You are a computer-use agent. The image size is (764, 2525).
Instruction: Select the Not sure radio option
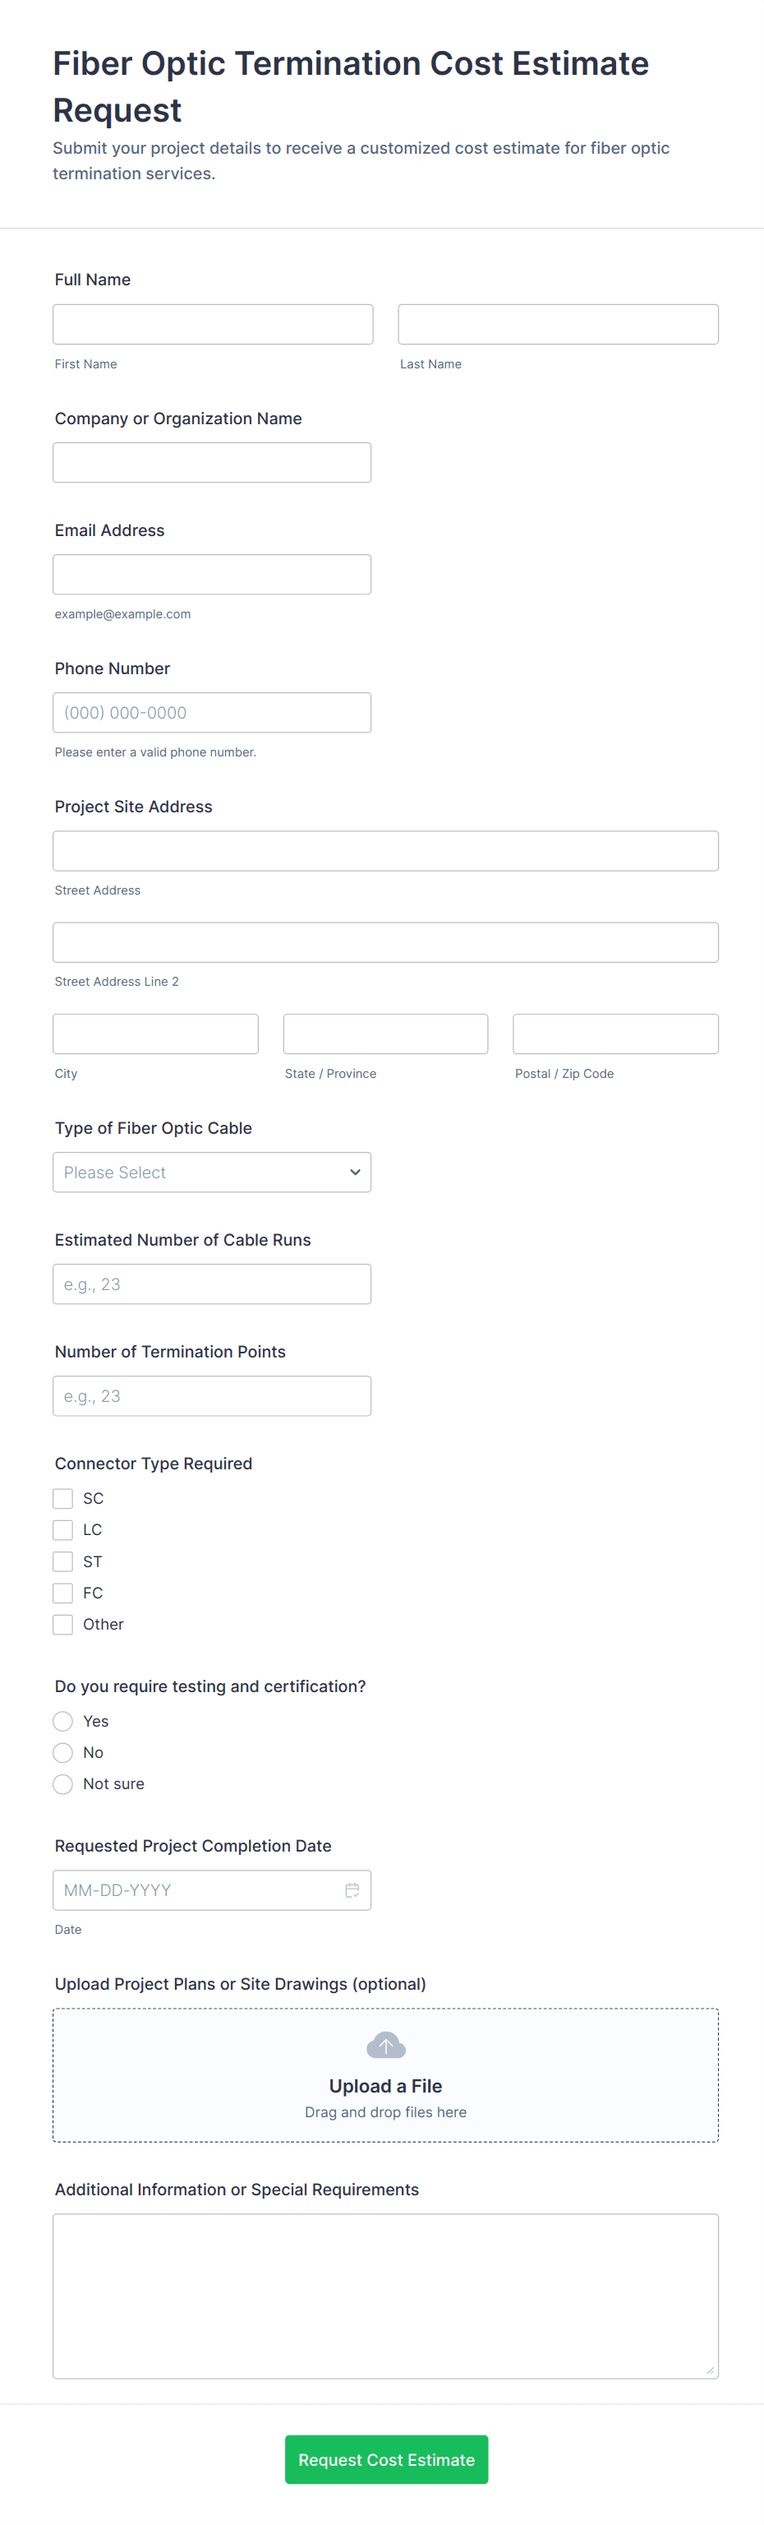point(62,1784)
